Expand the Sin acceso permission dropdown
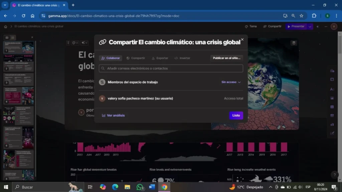342x192 pixels. coord(231,82)
